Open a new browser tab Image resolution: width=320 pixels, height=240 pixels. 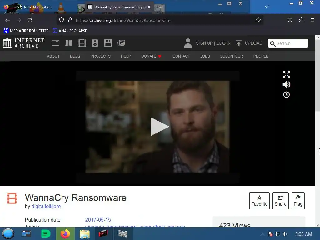point(161,7)
